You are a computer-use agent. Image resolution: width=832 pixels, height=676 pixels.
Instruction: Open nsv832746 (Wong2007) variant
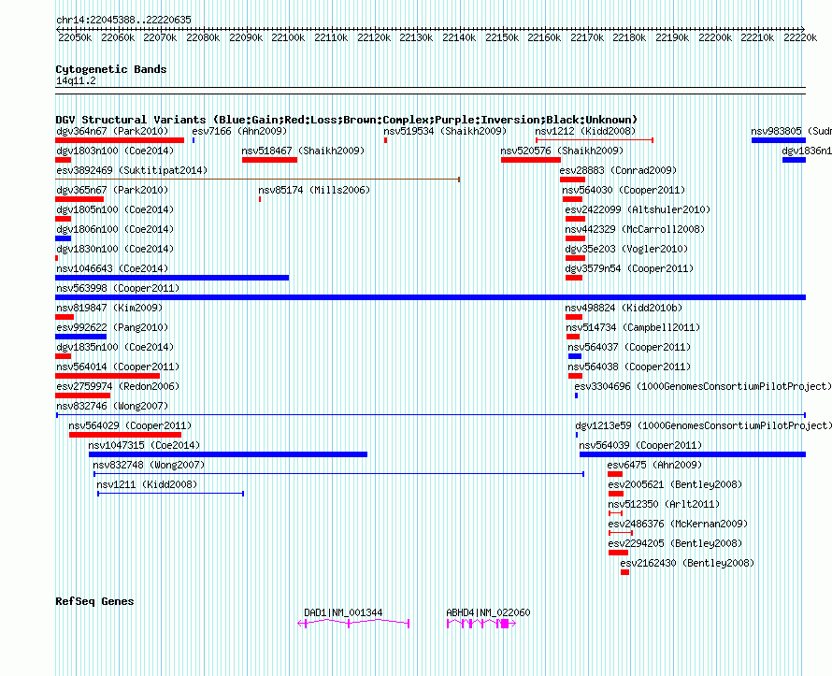coord(112,406)
